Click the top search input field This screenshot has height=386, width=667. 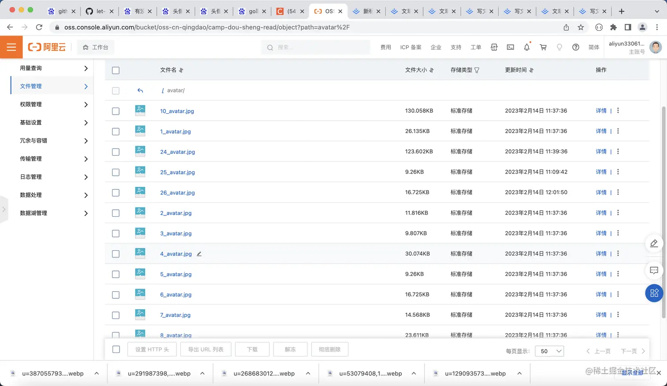316,47
